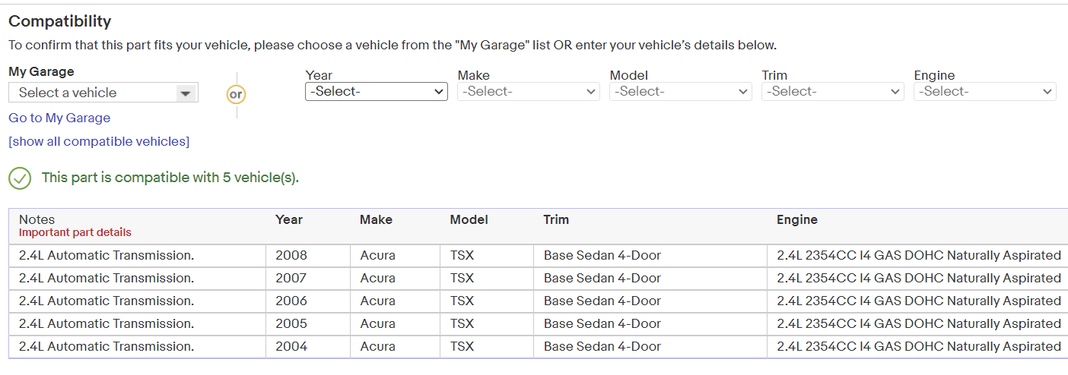Click the My Garage dropdown arrow

pyautogui.click(x=185, y=93)
